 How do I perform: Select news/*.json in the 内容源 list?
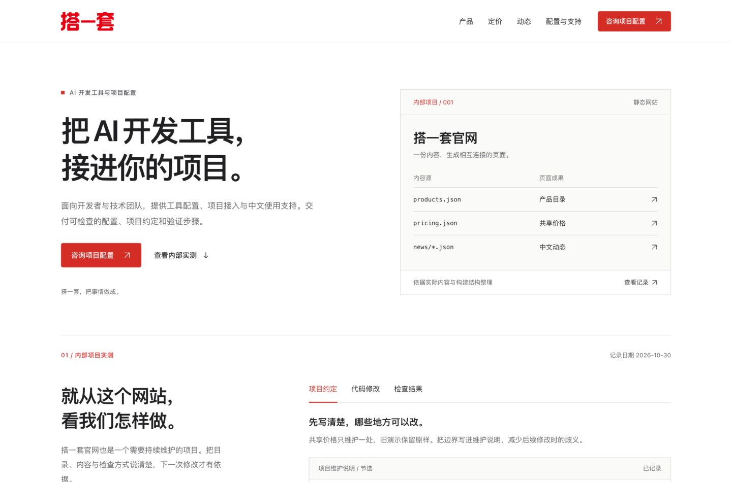coord(434,247)
